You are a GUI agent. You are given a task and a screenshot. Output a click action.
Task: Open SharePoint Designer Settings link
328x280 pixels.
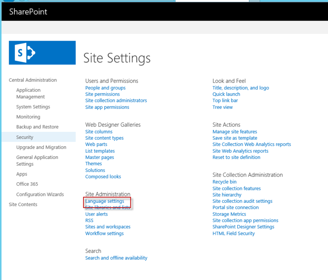[243, 227]
